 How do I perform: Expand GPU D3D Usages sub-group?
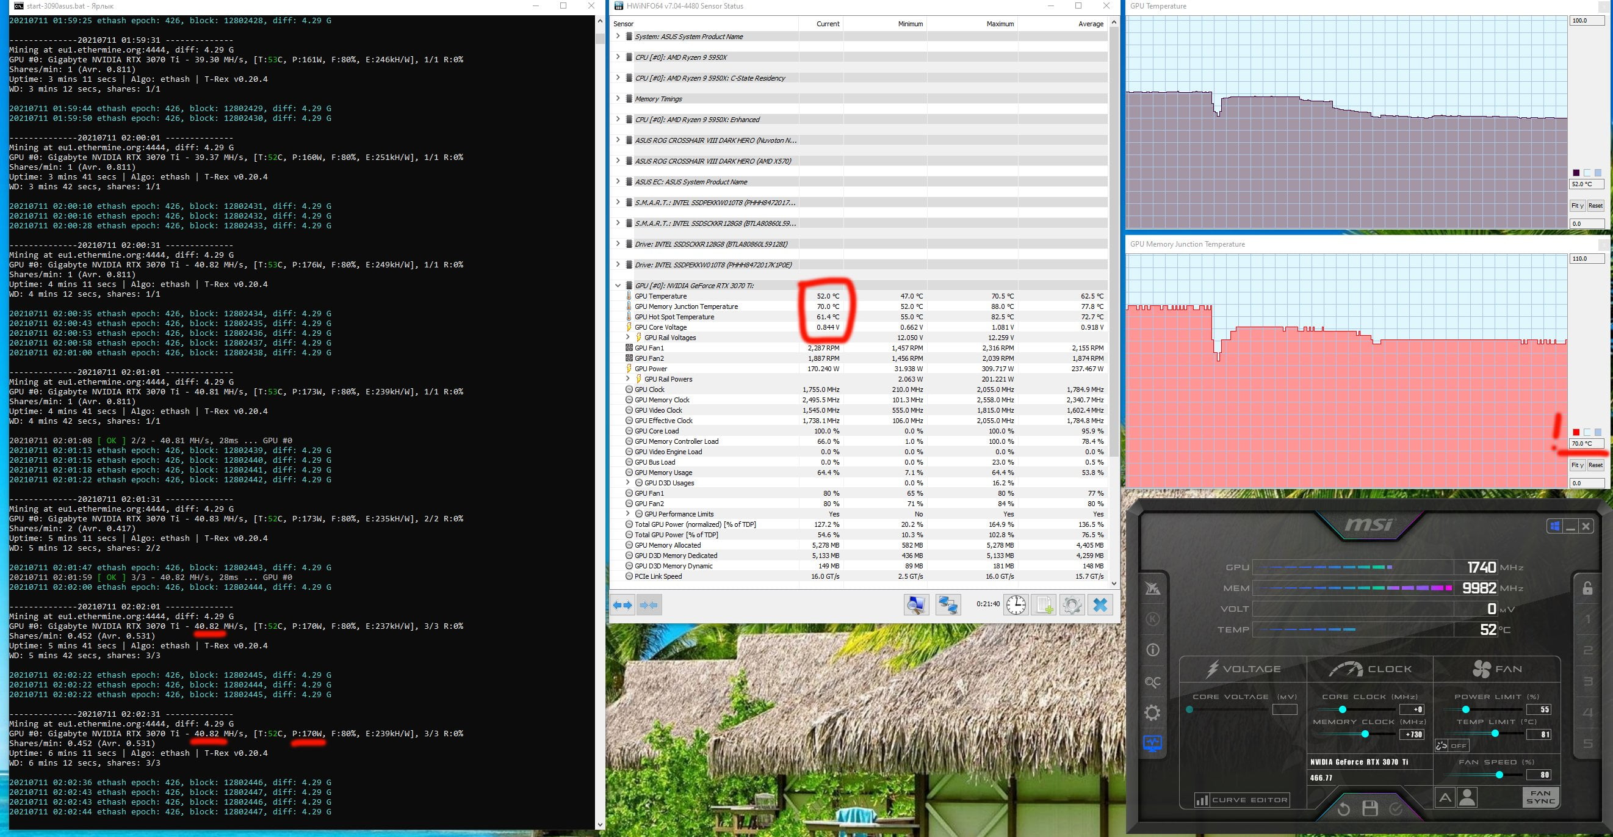[628, 482]
